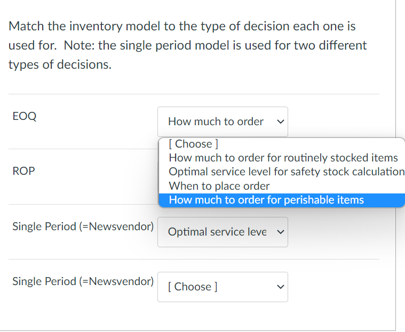405x332 pixels.
Task: Click the ROP row label
Action: (x=23, y=172)
